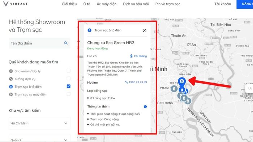Close the charging station info popup

click(x=145, y=30)
